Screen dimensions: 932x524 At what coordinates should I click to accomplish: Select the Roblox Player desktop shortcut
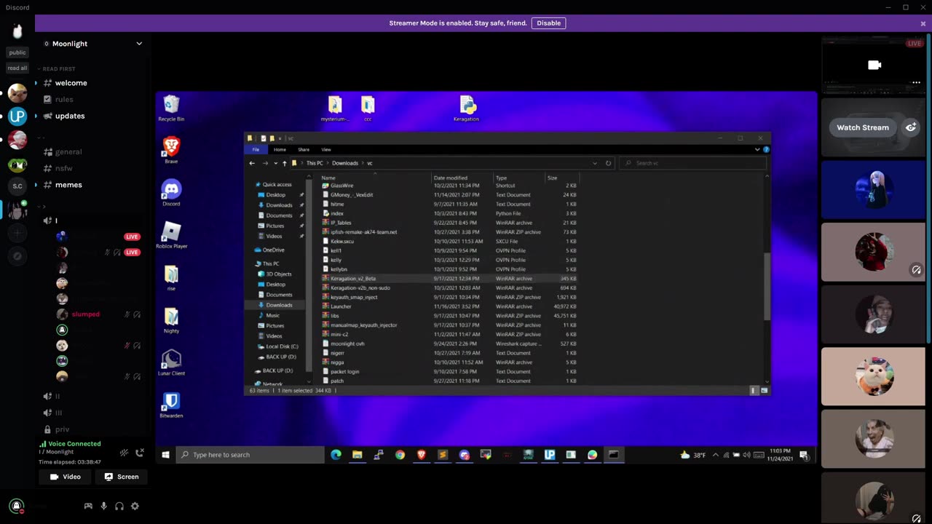[171, 236]
